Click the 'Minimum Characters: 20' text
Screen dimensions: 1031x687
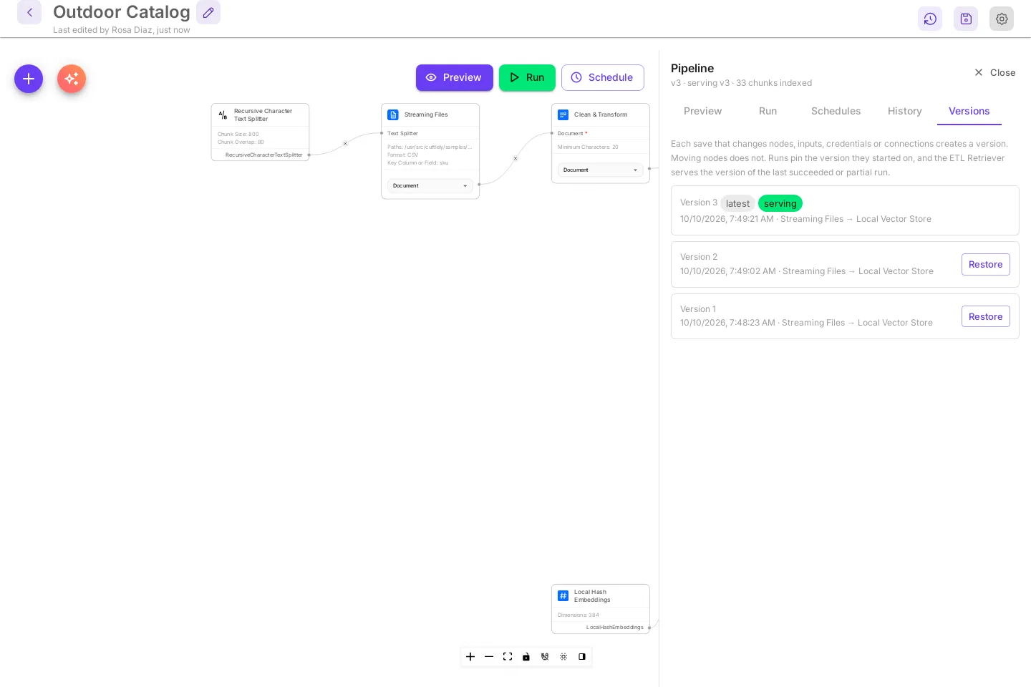pyautogui.click(x=588, y=147)
